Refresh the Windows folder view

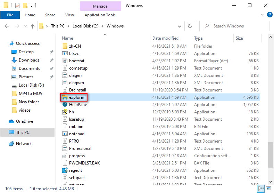tap(190, 26)
